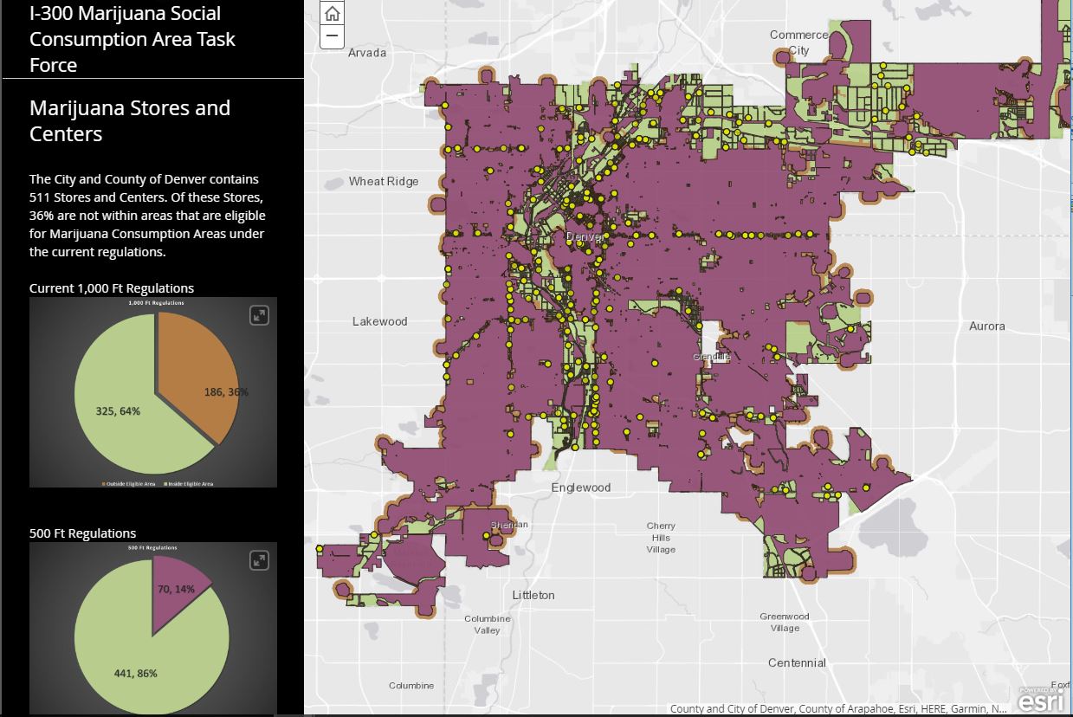1073x717 pixels.
Task: Select the Marijuana Stores and Centers heading
Action: [x=130, y=120]
